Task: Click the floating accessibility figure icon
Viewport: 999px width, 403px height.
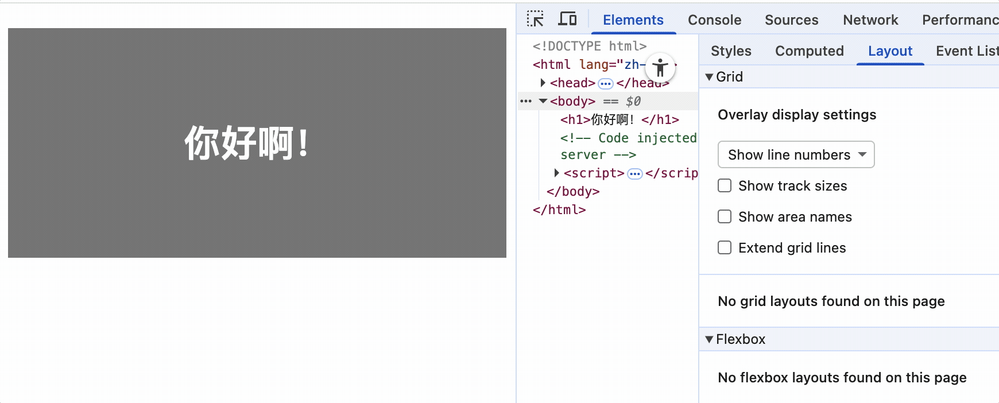Action: 660,68
